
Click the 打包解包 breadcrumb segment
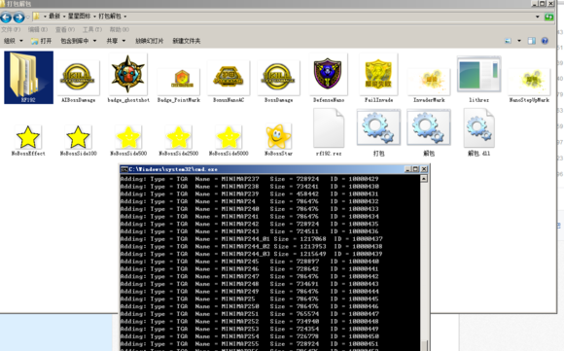coord(110,17)
